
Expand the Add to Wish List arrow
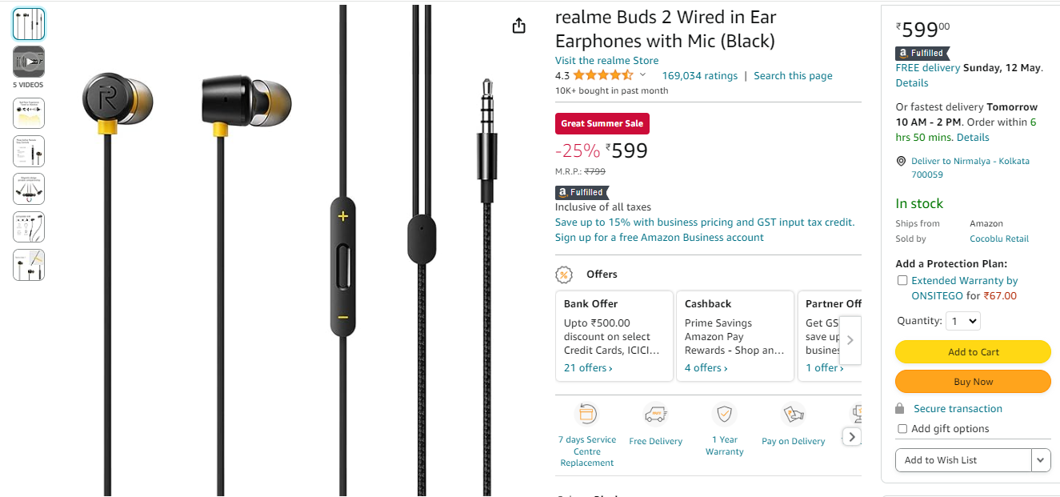coord(1041,460)
